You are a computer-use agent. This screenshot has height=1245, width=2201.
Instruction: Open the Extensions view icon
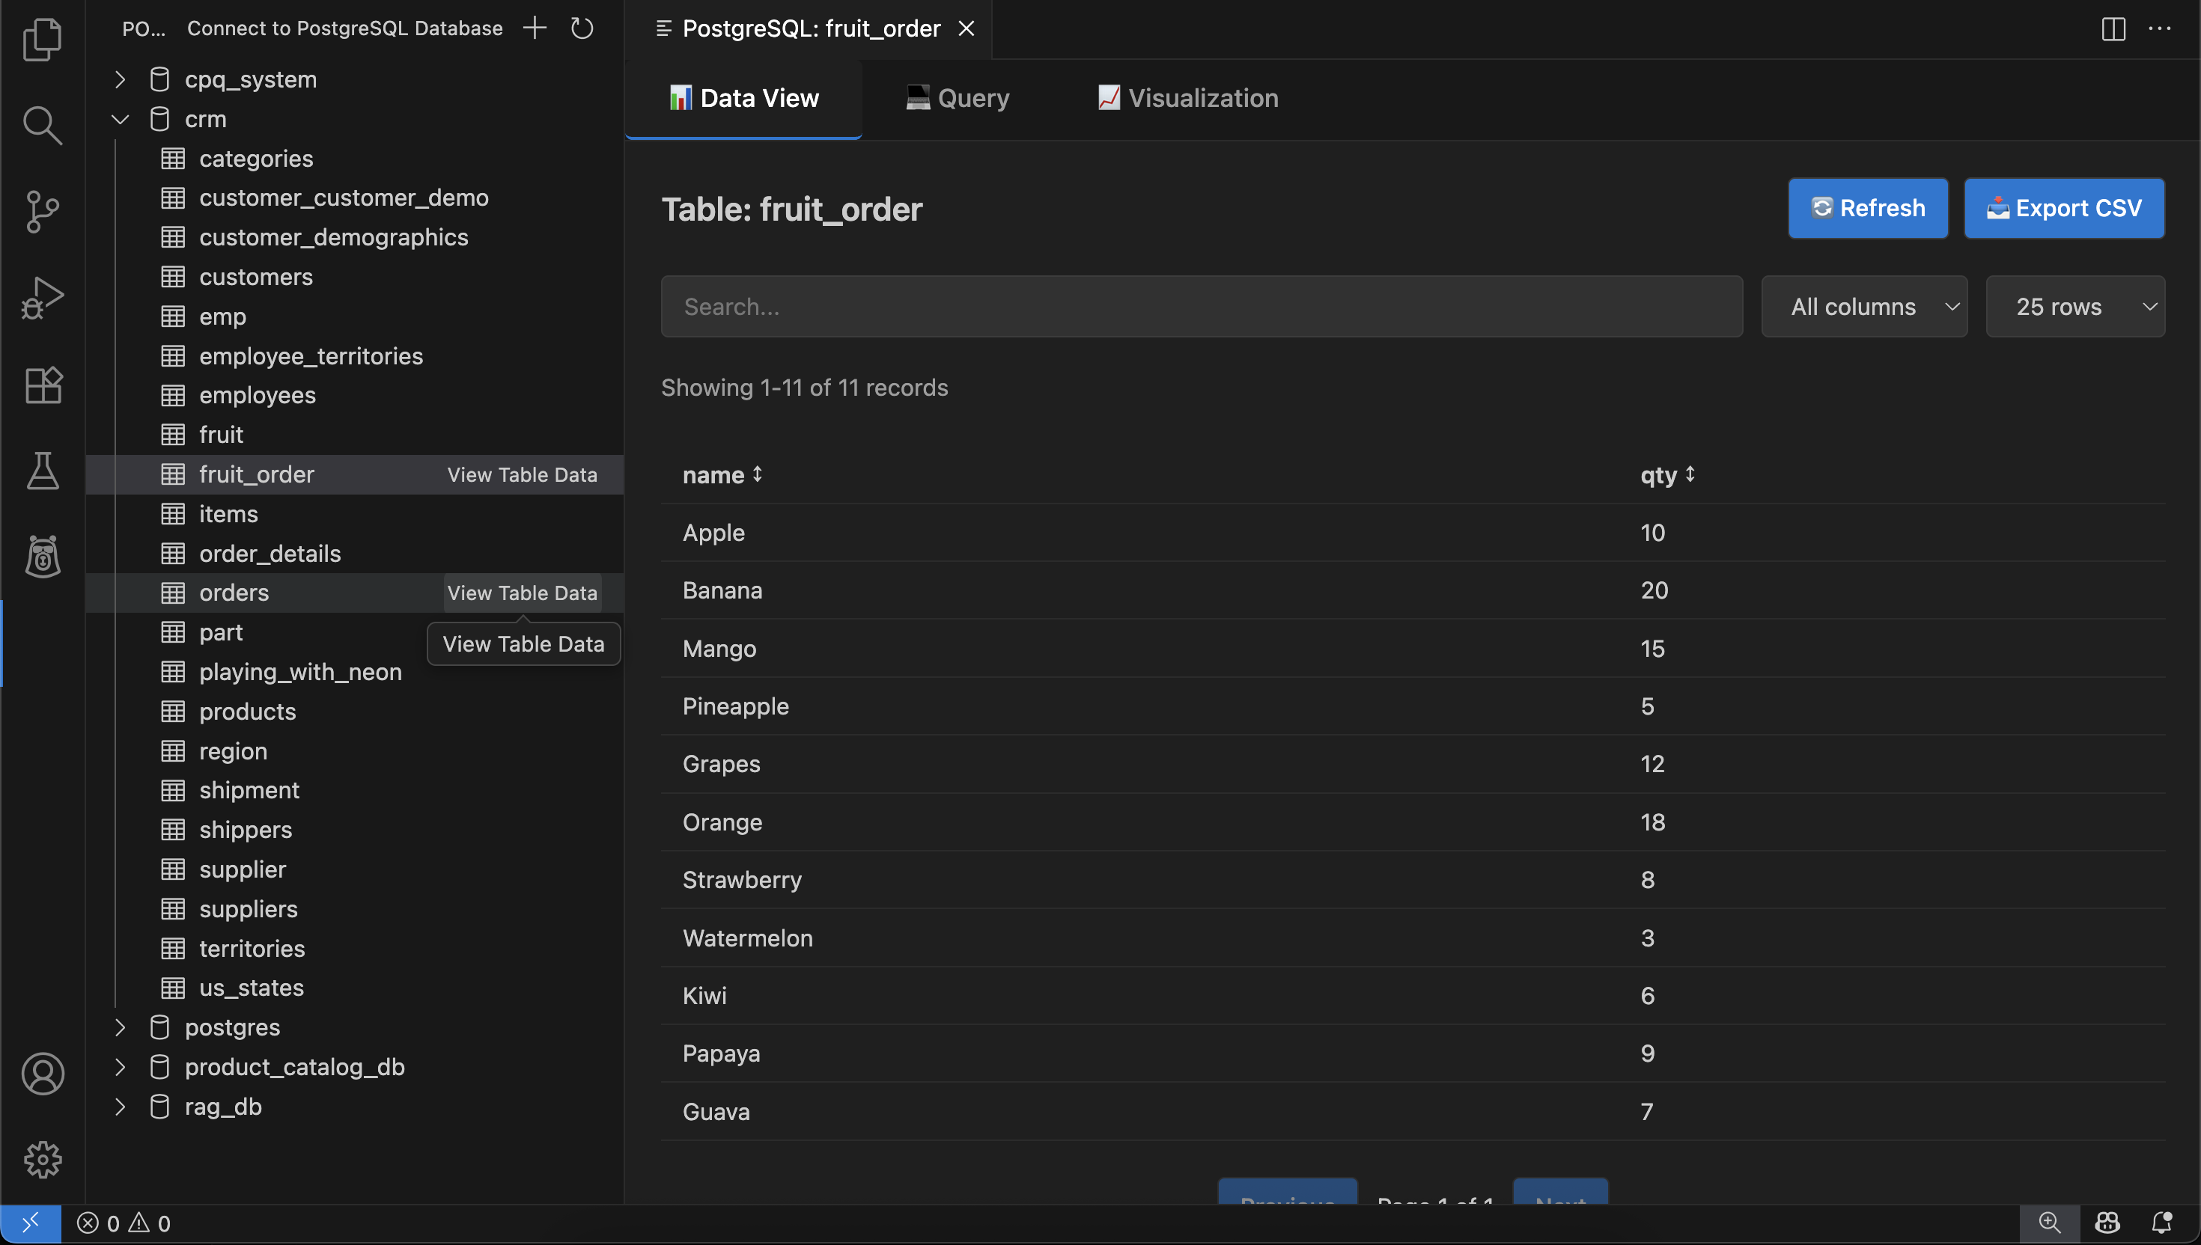tap(42, 385)
